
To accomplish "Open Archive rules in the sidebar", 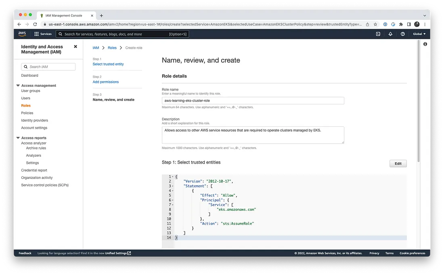I will [36, 148].
